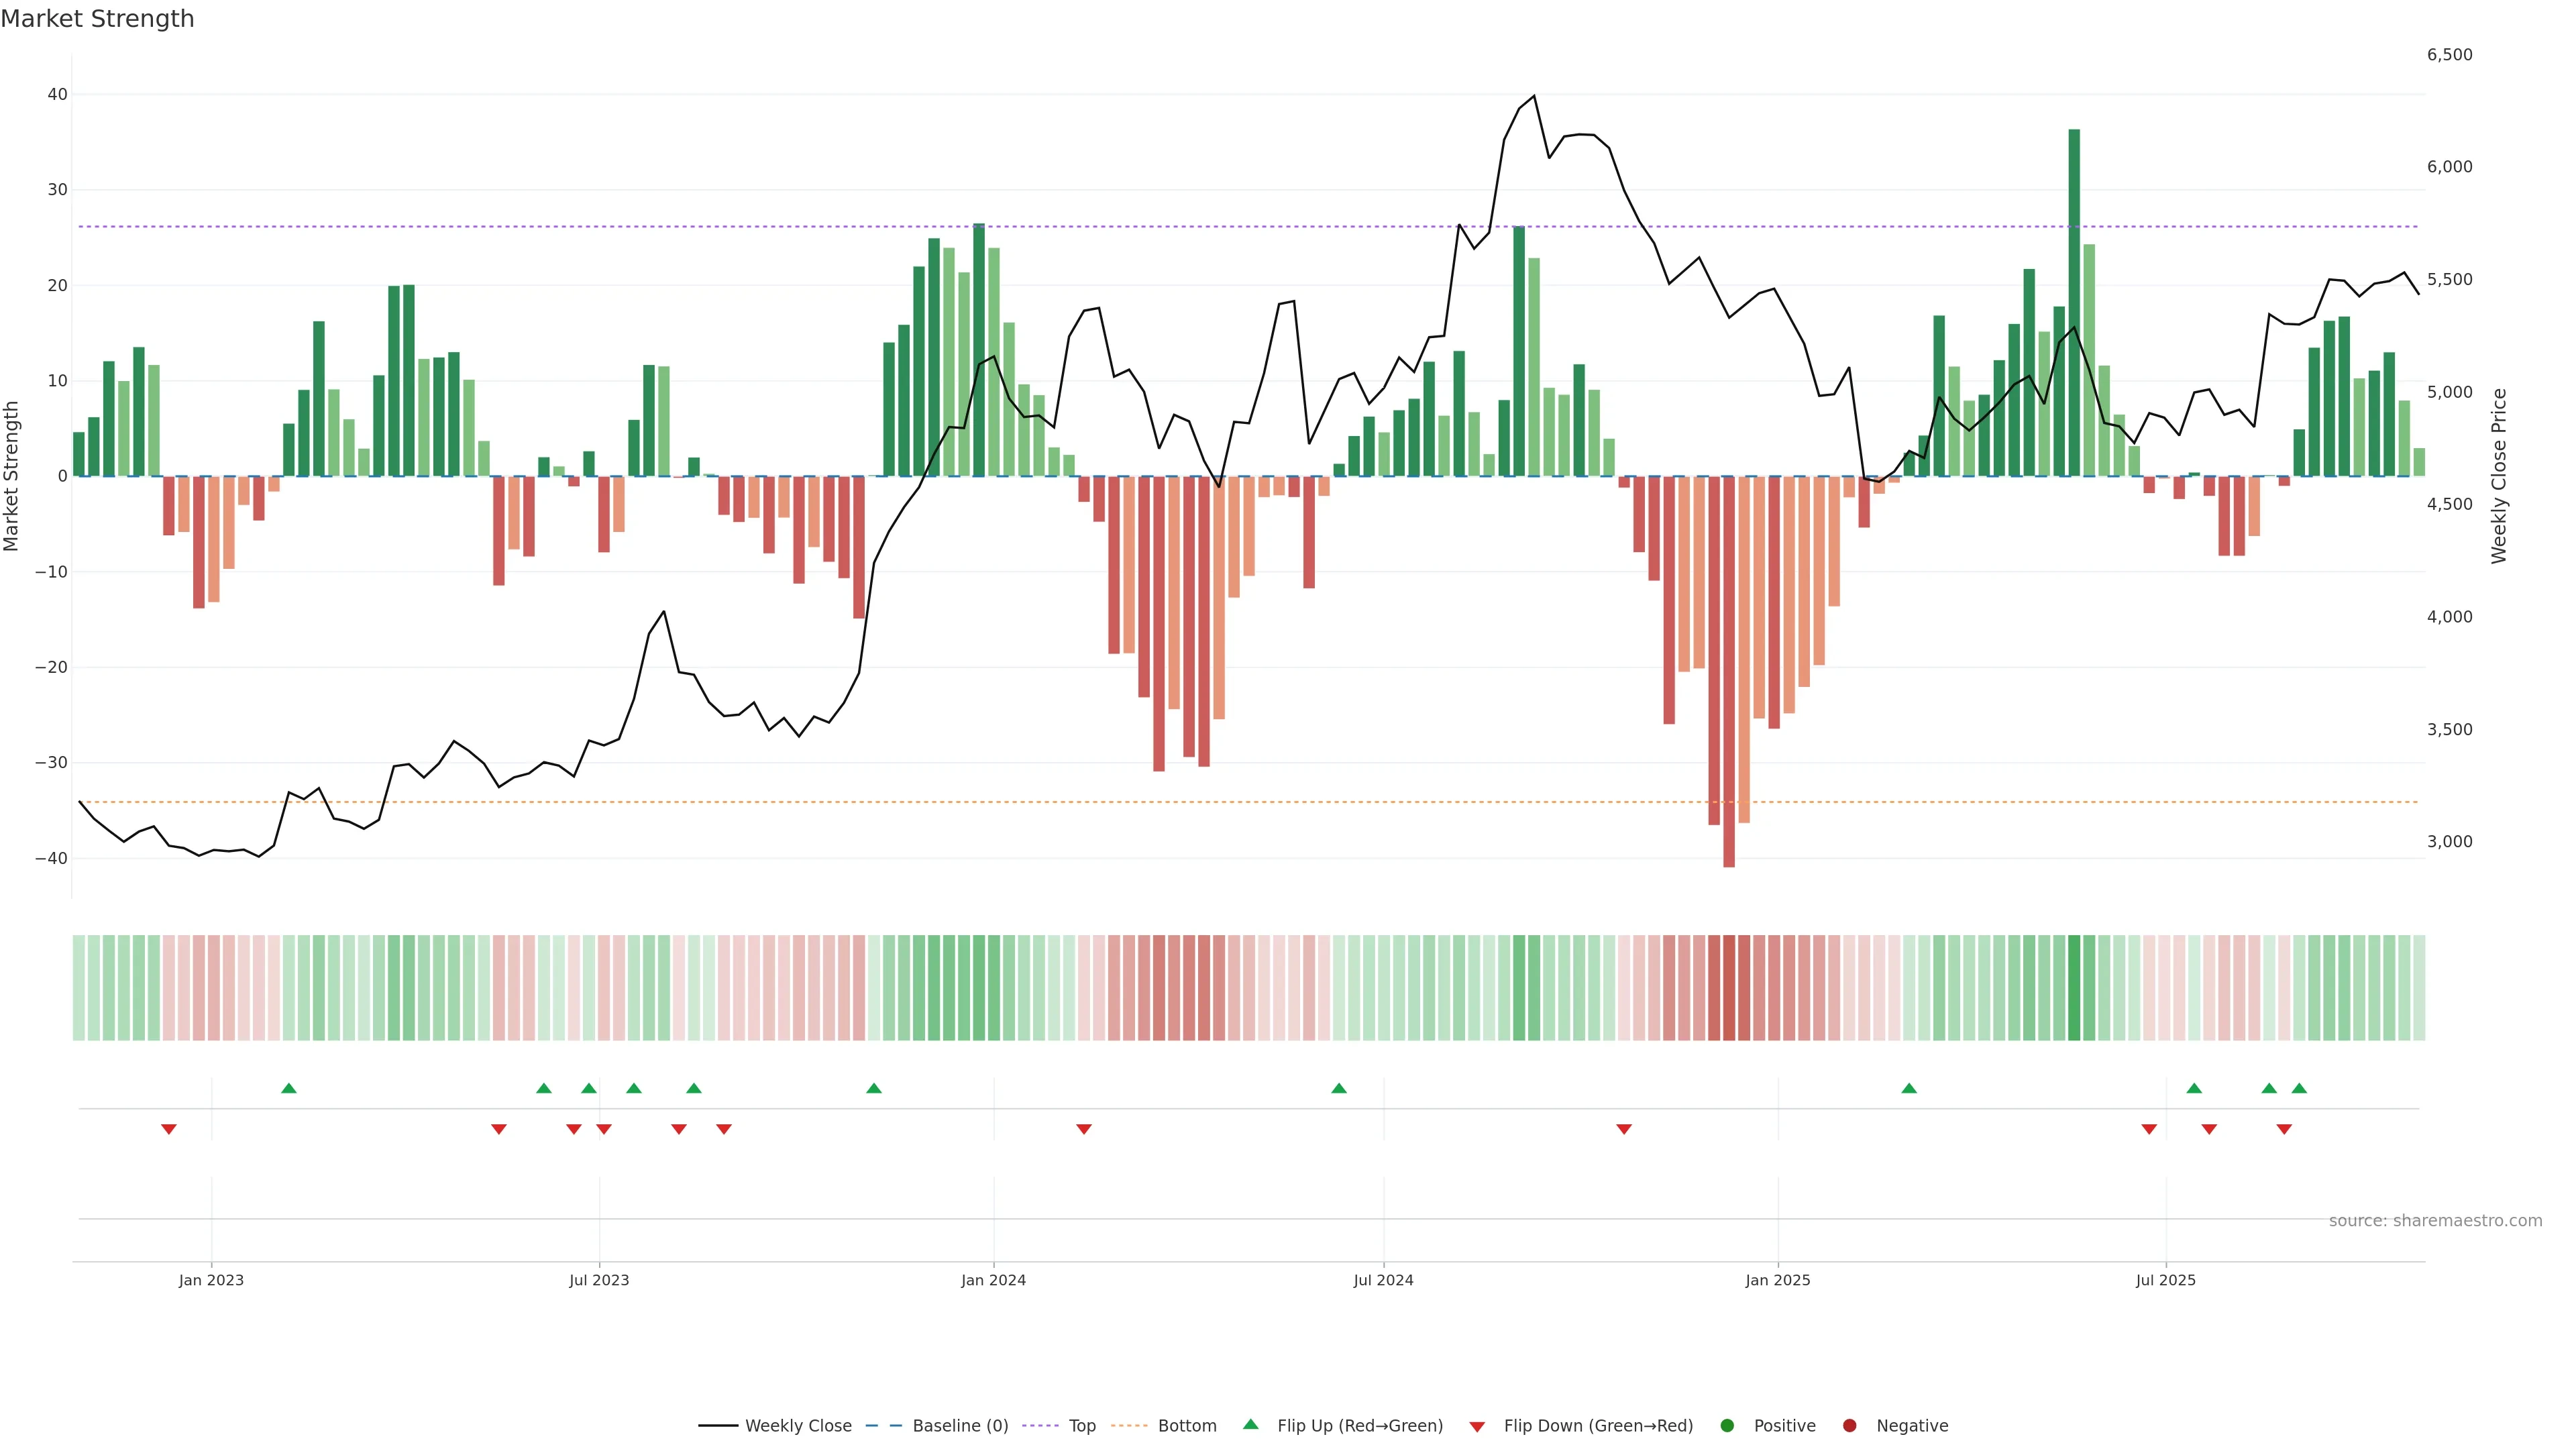This screenshot has height=1449, width=2576.
Task: Click the darkest green cell in heatmap strip
Action: click(2074, 988)
